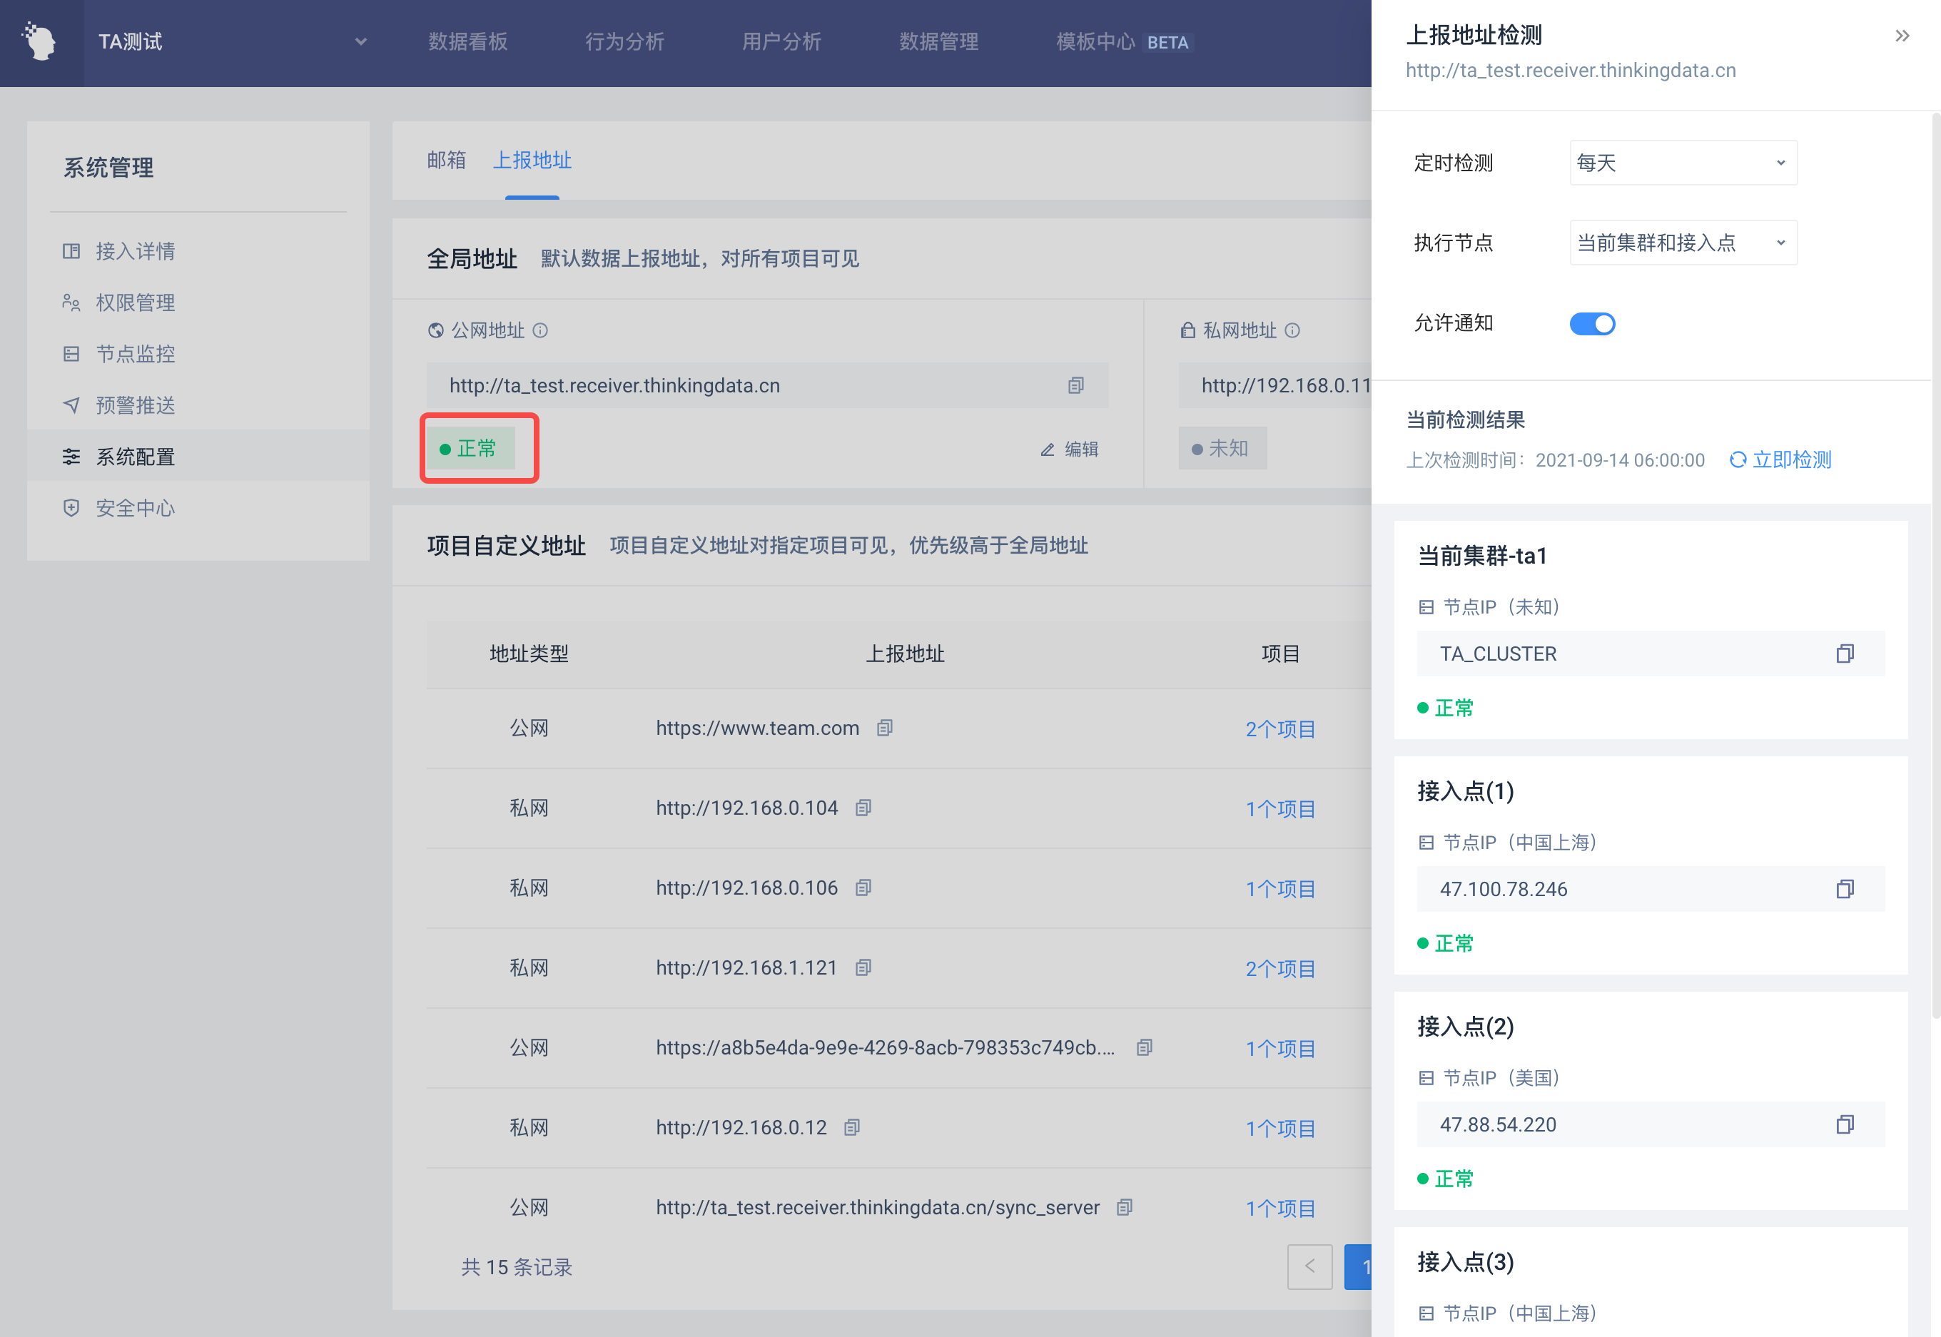
Task: Click the 安全中心 shield icon
Action: (71, 508)
